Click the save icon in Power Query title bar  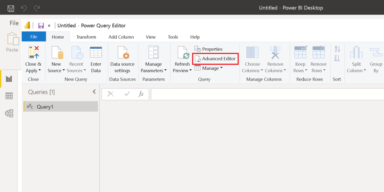[x=41, y=25]
